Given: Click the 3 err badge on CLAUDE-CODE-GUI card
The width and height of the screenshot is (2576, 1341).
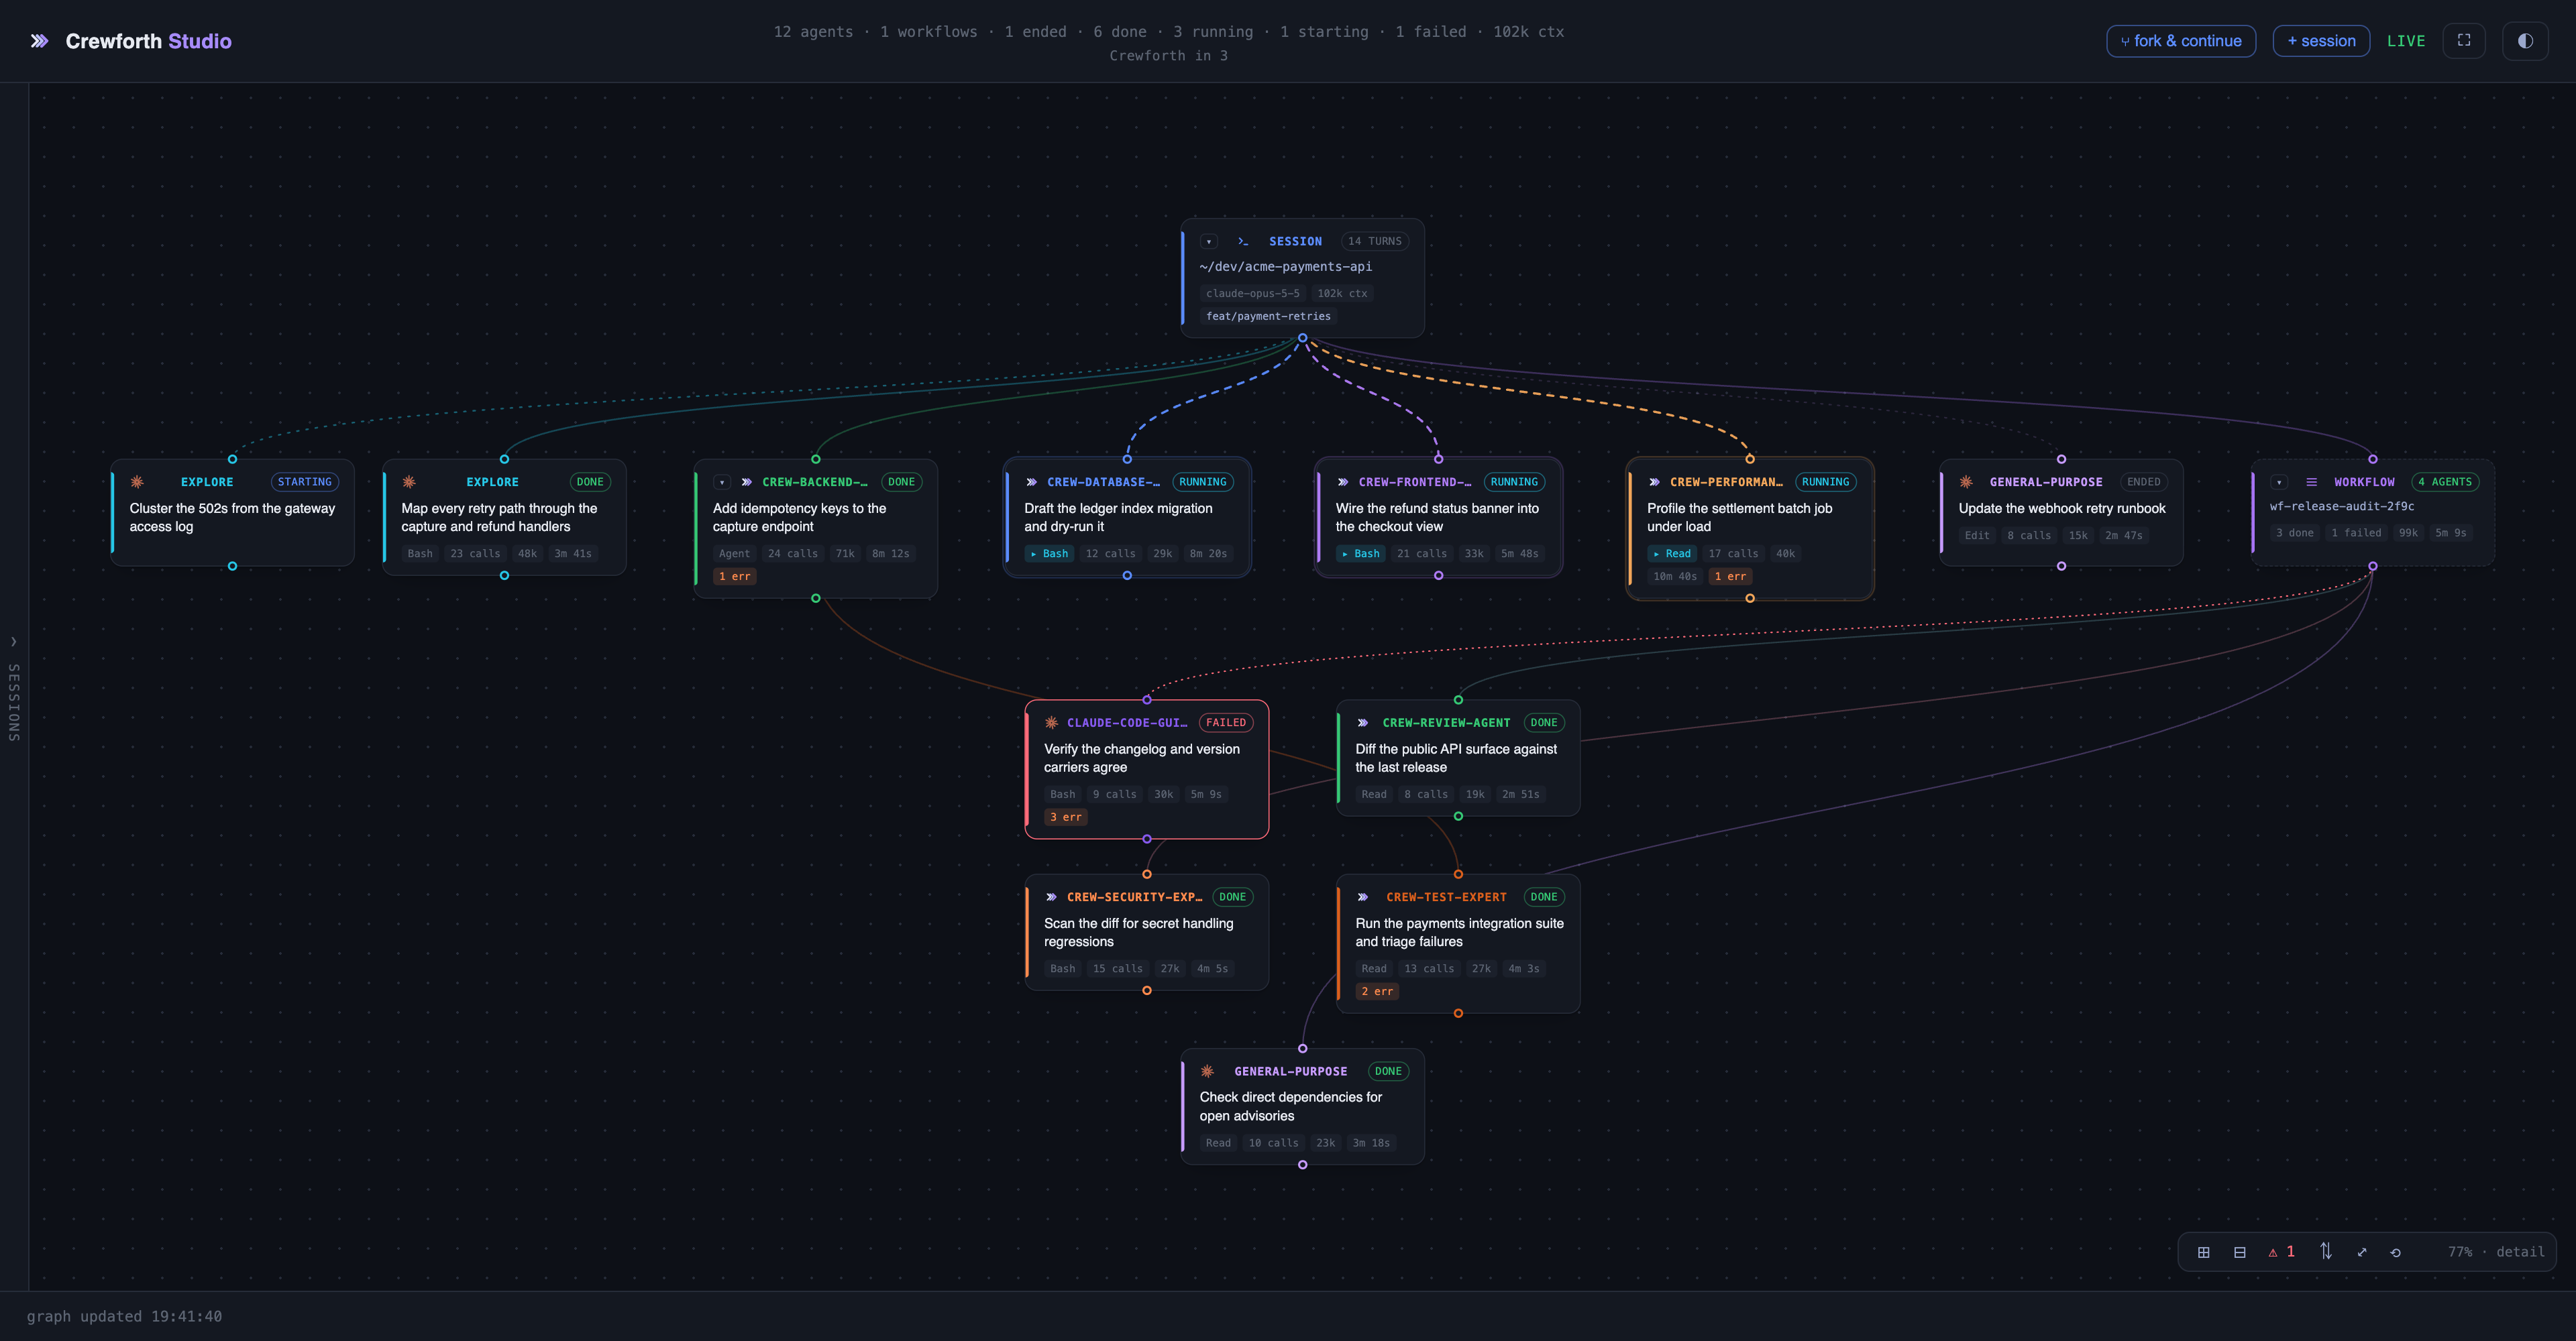Looking at the screenshot, I should point(1066,817).
